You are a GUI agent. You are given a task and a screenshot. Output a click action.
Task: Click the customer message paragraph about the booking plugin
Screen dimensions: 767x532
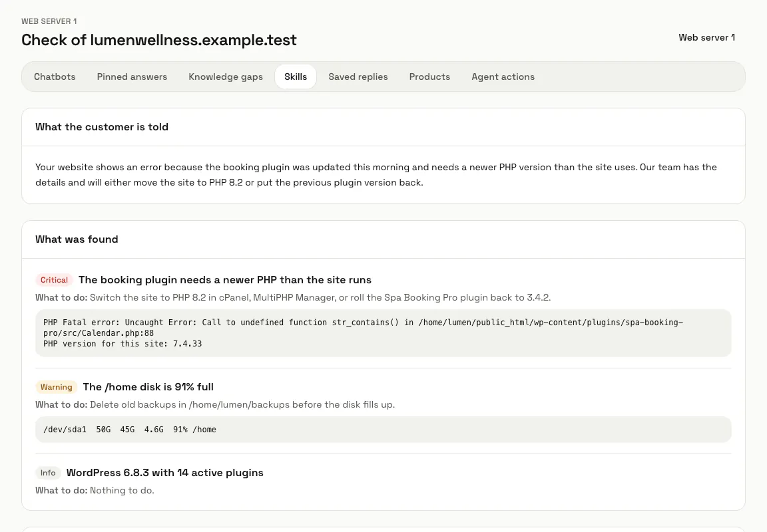376,175
